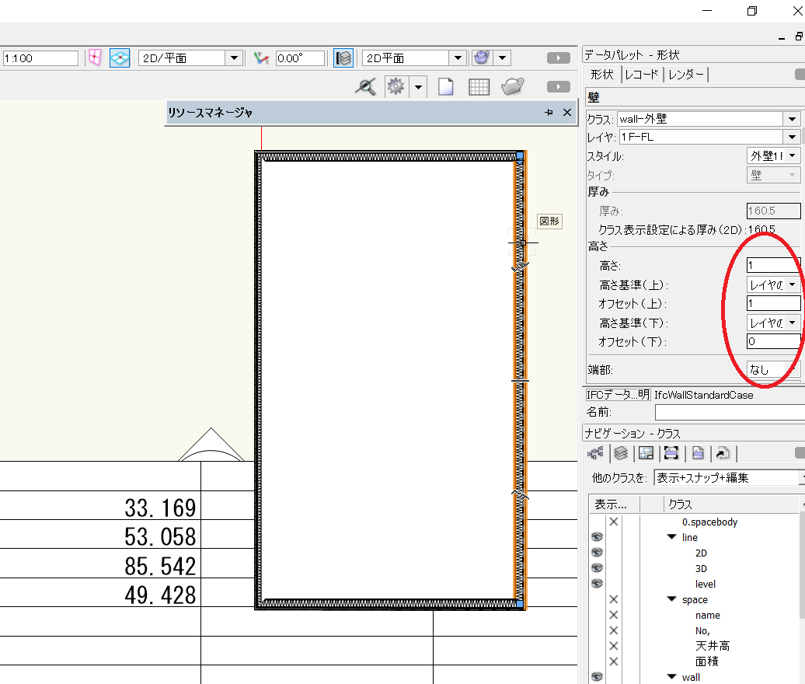The width and height of the screenshot is (805, 684).
Task: Switch to the レコード tab
Action: (642, 75)
